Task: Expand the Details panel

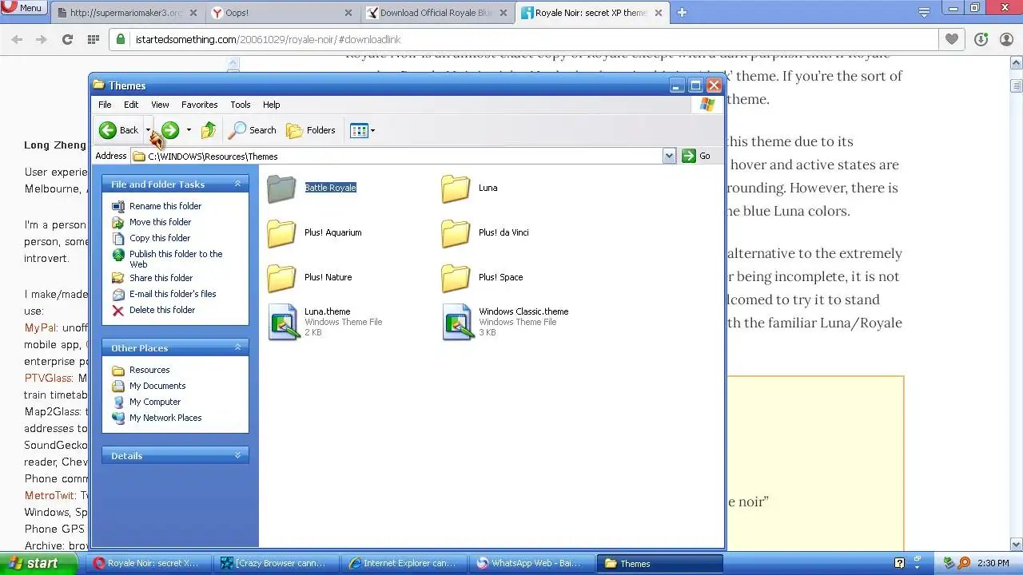Action: [237, 455]
